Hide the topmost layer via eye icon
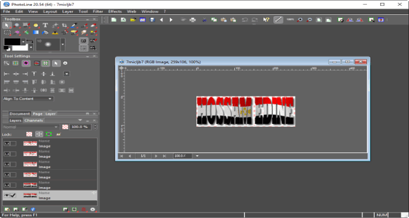 (x=7, y=144)
